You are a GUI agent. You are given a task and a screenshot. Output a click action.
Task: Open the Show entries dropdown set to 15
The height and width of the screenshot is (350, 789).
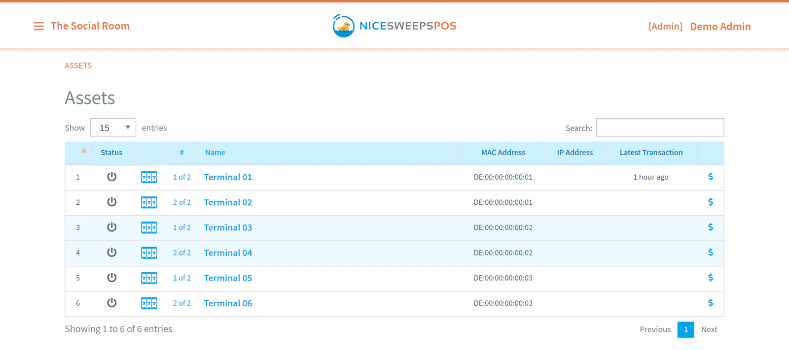113,127
